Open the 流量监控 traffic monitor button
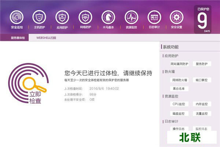The width and height of the screenshot is (220, 147). [202, 113]
